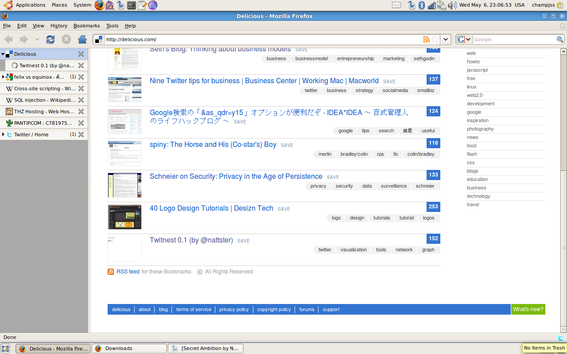Select the socialmedia tag
Image resolution: width=567 pixels, height=354 pixels.
[395, 91]
